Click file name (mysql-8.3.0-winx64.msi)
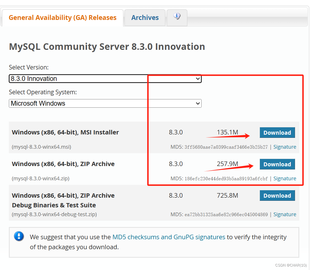This screenshot has width=311, height=270. (x=41, y=147)
